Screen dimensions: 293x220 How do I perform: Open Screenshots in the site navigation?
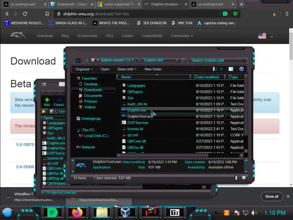pyautogui.click(x=87, y=36)
